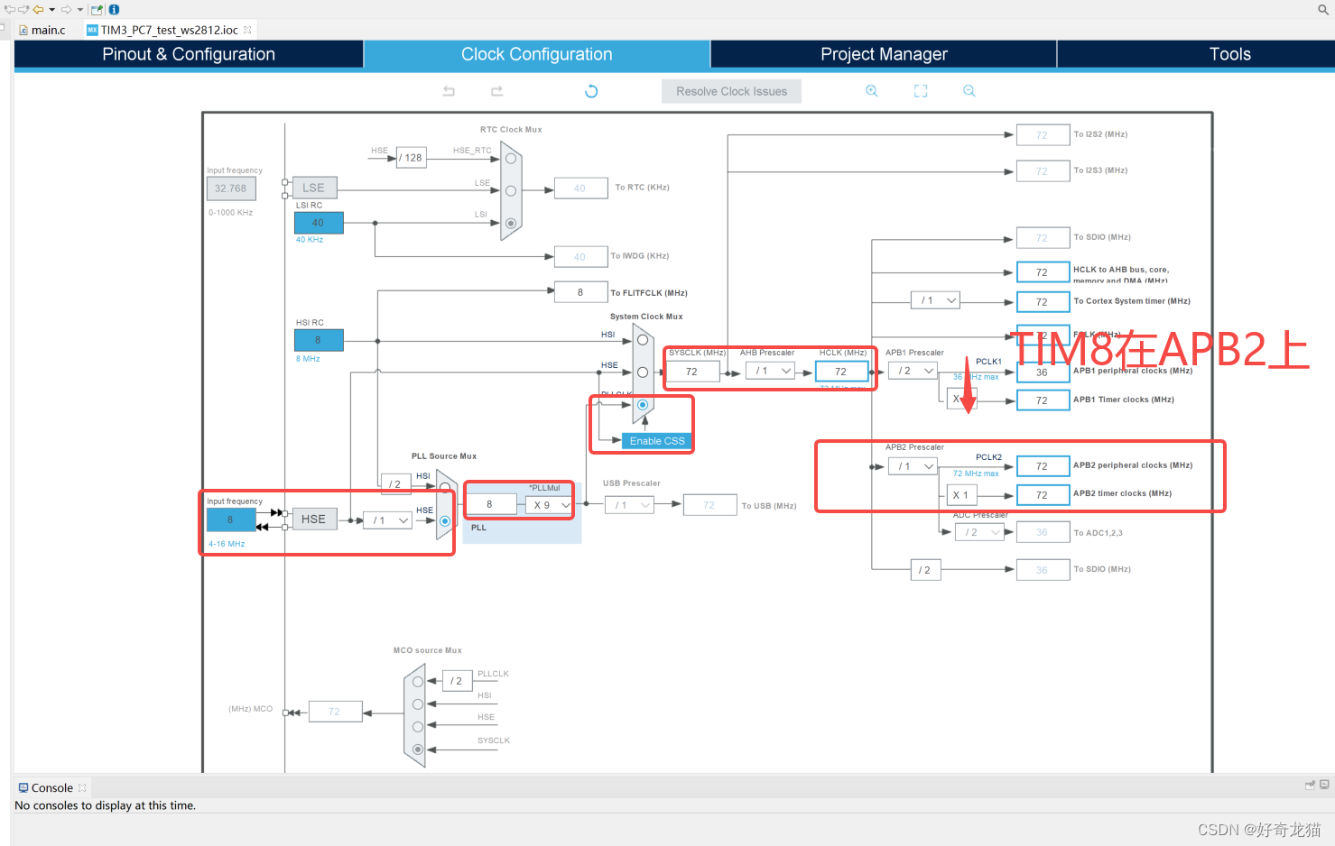Close the TIM3_PC7_test_ws2812.ioc tab
The image size is (1335, 846).
click(x=247, y=30)
